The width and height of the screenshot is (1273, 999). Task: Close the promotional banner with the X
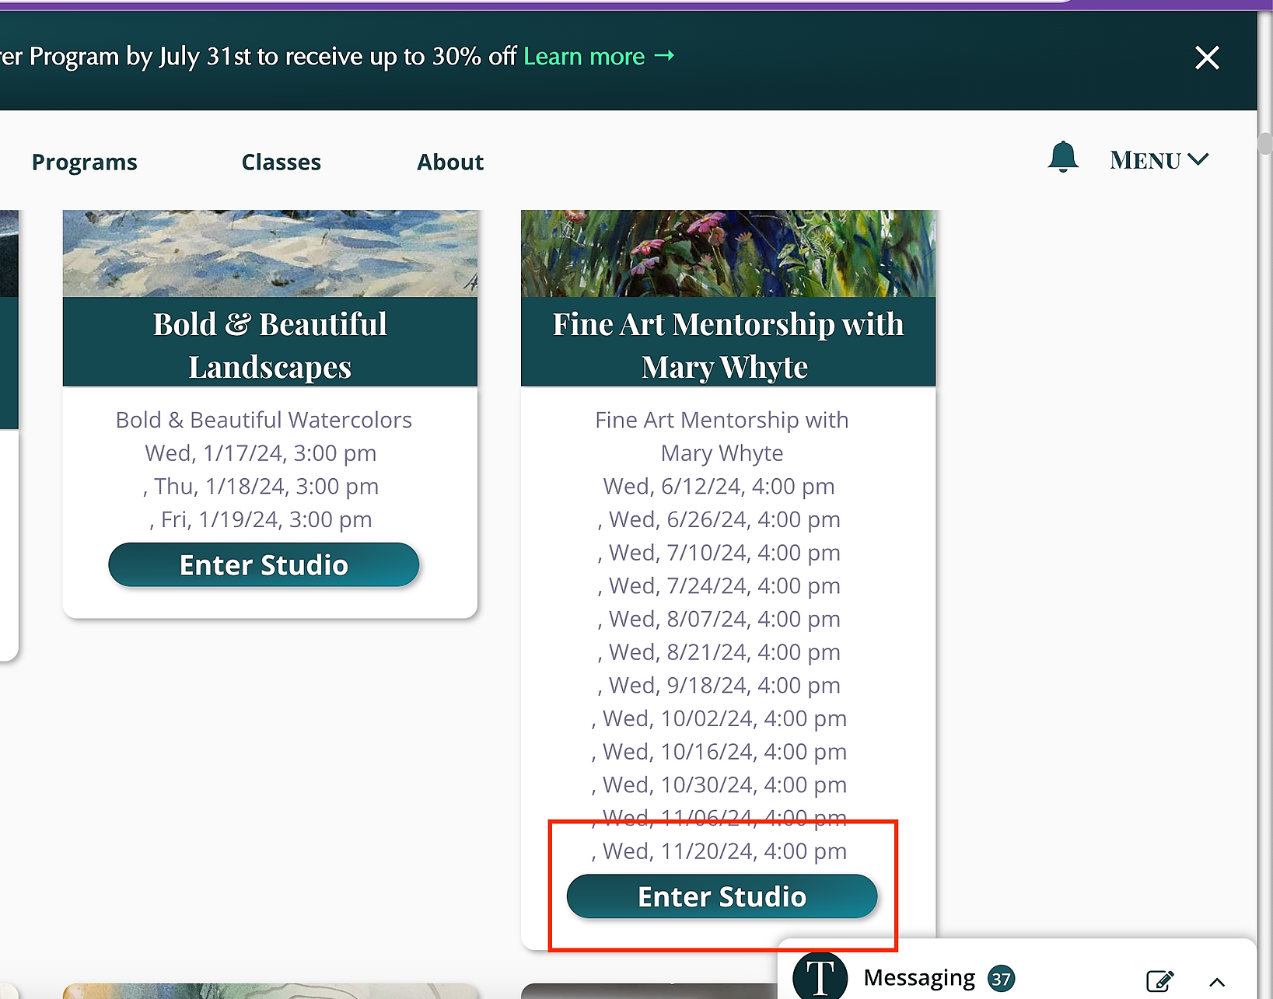pyautogui.click(x=1207, y=58)
